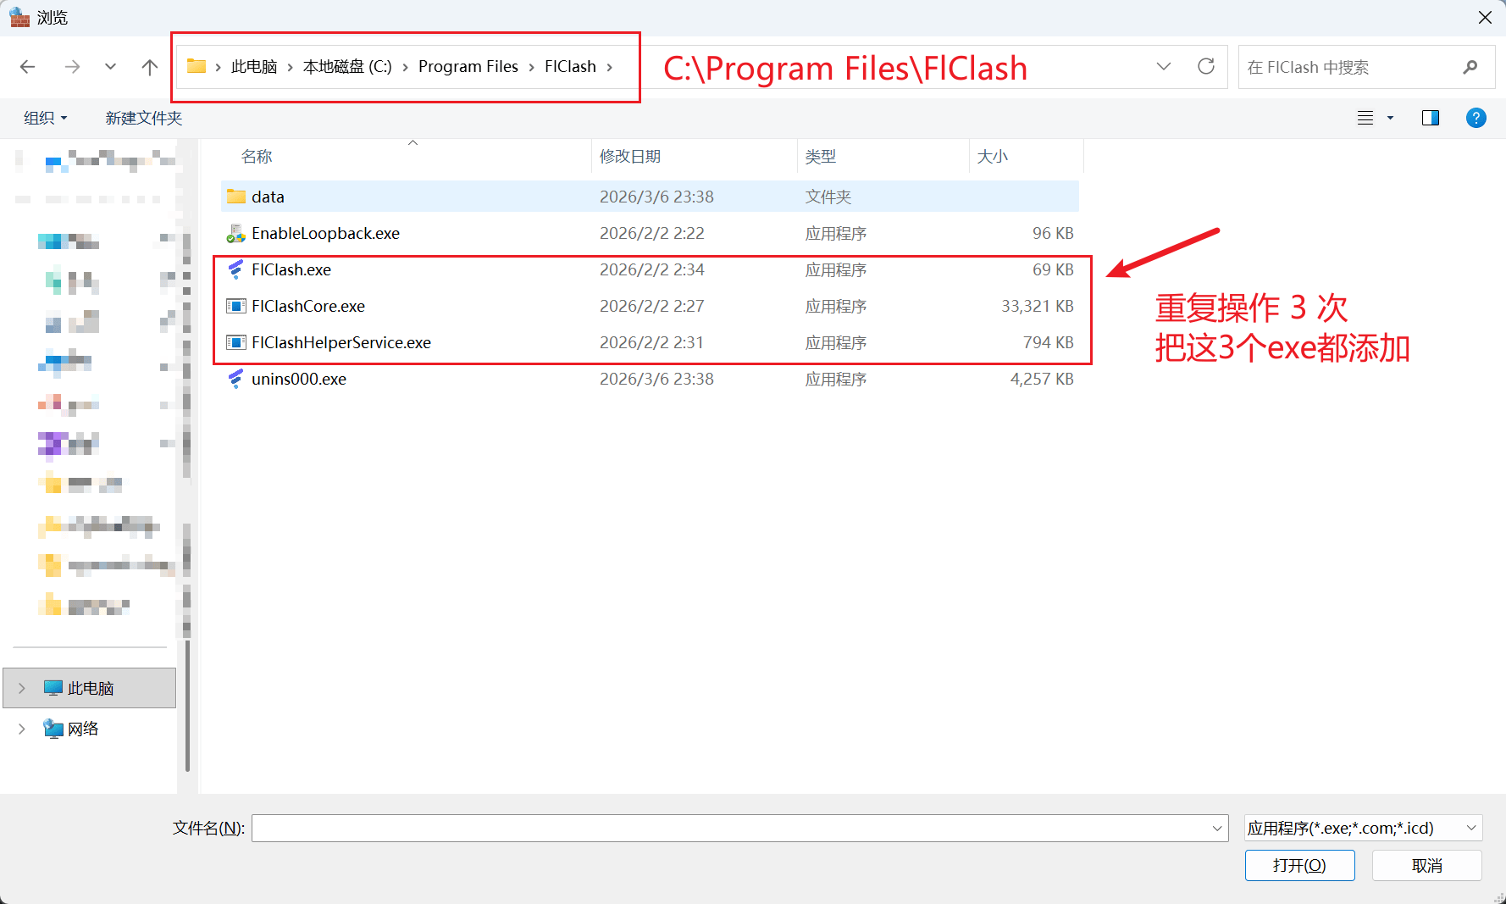Click the 取消 button
1506x904 pixels.
pos(1426,865)
